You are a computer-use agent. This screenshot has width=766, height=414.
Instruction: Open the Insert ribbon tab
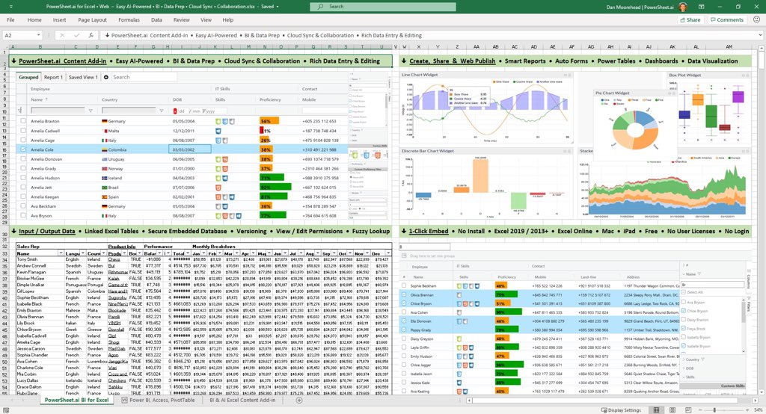coord(59,20)
